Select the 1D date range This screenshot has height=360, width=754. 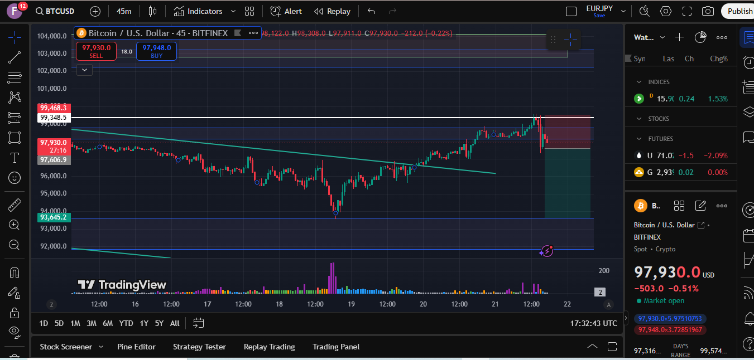click(44, 323)
